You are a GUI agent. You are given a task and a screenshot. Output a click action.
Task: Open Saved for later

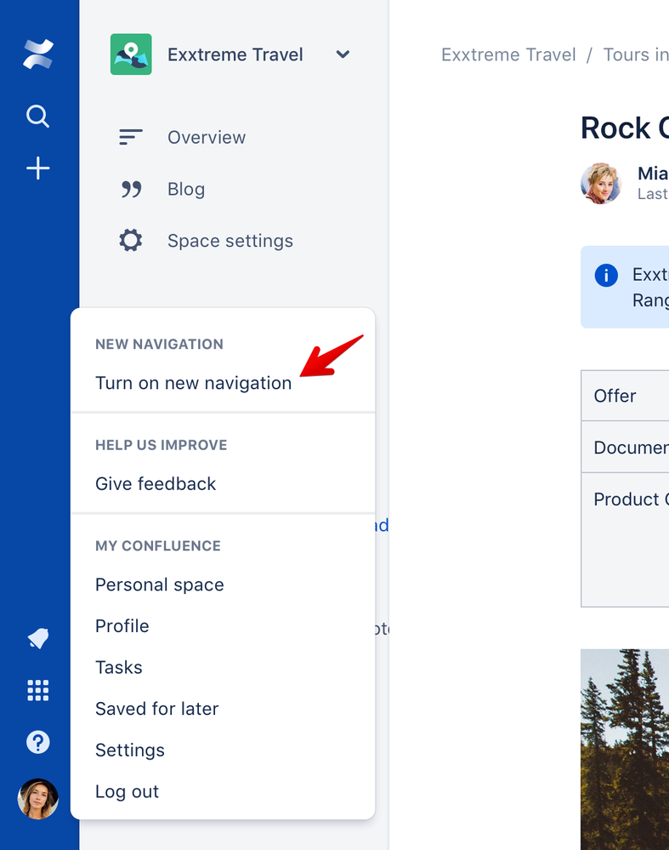pyautogui.click(x=156, y=708)
